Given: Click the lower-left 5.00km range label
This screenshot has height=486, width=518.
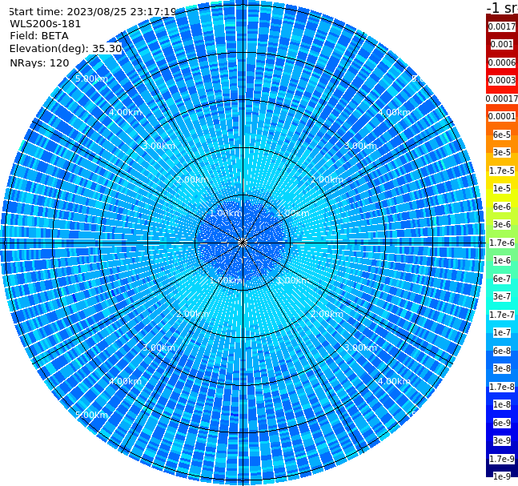Looking at the screenshot, I should pyautogui.click(x=91, y=415).
